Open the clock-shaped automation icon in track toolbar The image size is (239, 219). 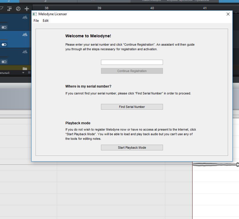(18, 9)
